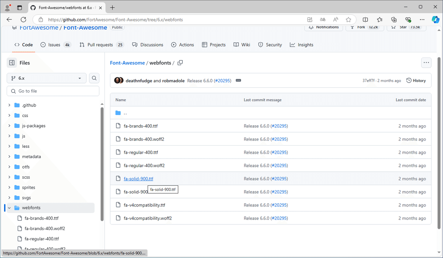Image resolution: width=443 pixels, height=258 pixels.
Task: Open the Pull requests tab
Action: click(102, 45)
